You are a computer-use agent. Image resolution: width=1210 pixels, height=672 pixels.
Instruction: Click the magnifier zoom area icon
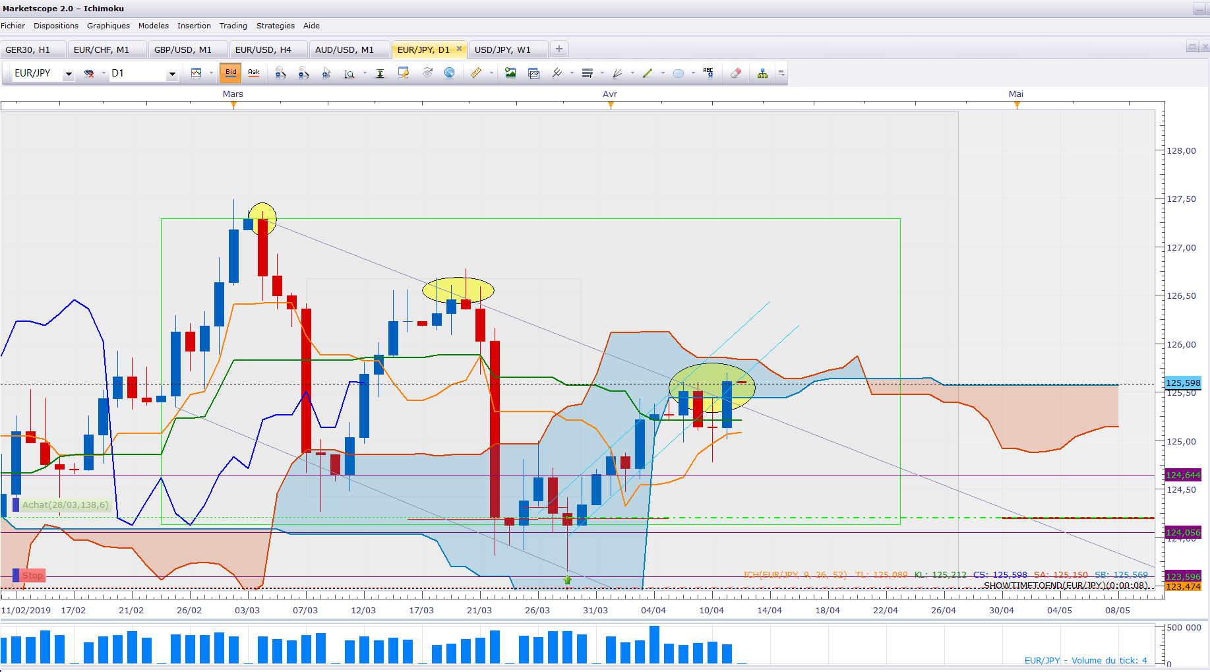(349, 73)
